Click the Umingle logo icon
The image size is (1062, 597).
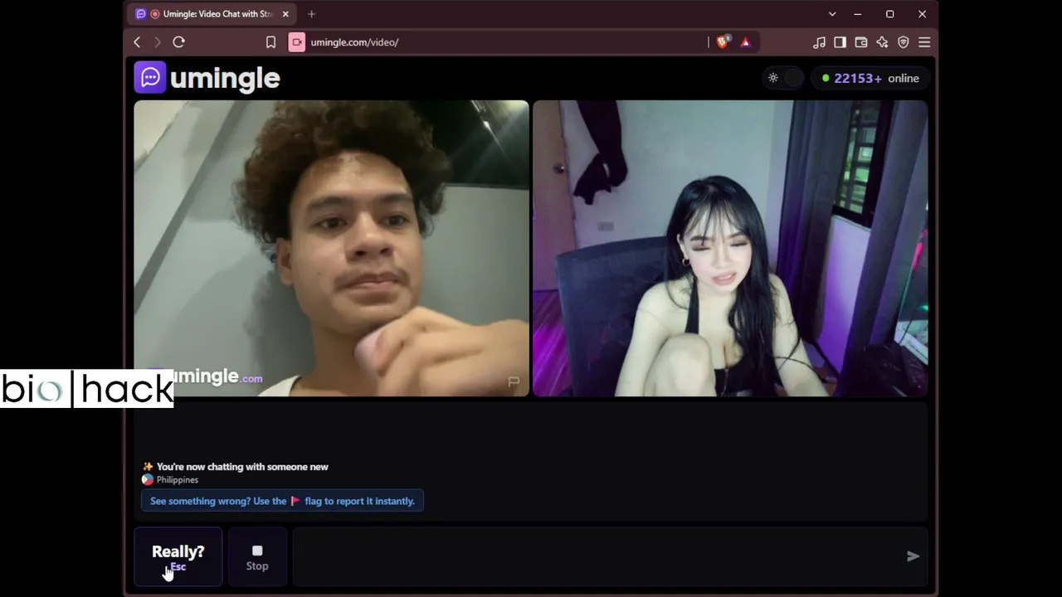(x=150, y=78)
